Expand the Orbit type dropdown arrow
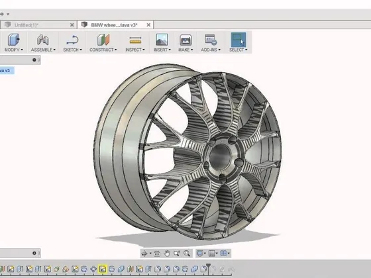 (x=150, y=254)
